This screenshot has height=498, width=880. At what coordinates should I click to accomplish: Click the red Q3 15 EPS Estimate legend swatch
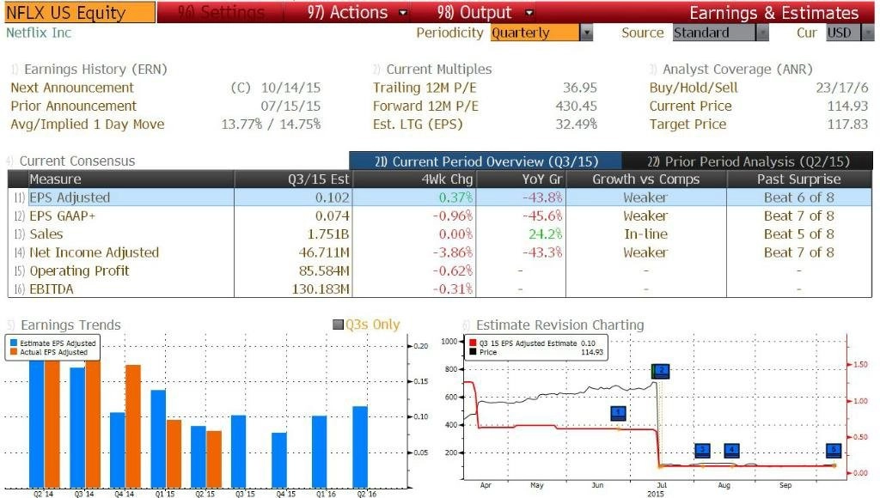pyautogui.click(x=473, y=343)
